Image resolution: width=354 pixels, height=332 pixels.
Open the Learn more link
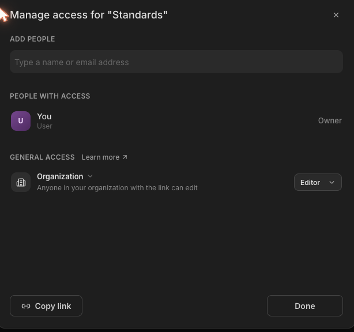(x=104, y=157)
